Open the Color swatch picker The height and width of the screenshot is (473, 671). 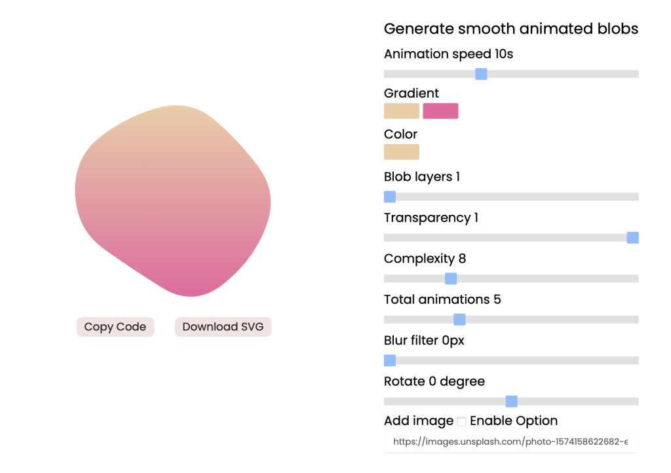pos(402,152)
